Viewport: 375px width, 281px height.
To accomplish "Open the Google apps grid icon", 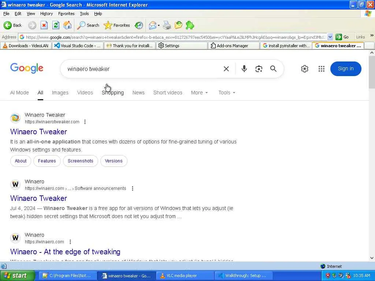I will pyautogui.click(x=322, y=69).
